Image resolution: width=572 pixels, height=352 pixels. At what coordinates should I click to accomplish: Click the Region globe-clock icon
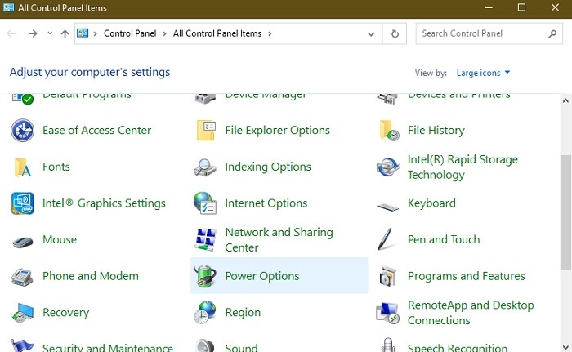coord(205,313)
